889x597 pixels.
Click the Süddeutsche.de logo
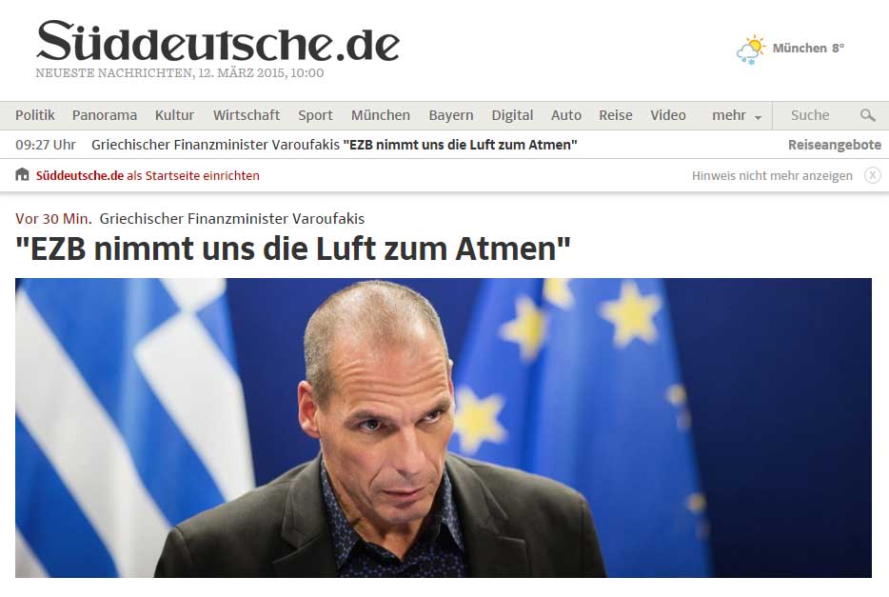point(218,41)
